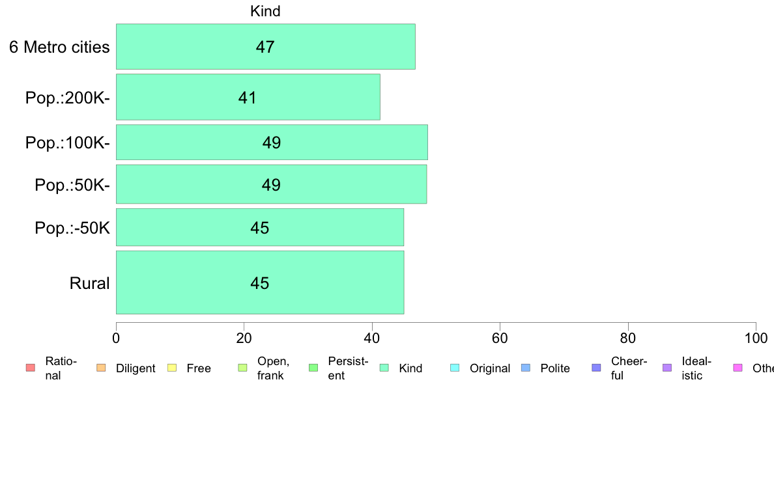The width and height of the screenshot is (774, 479).
Task: Select the Pop.:50K- bar
Action: click(271, 184)
